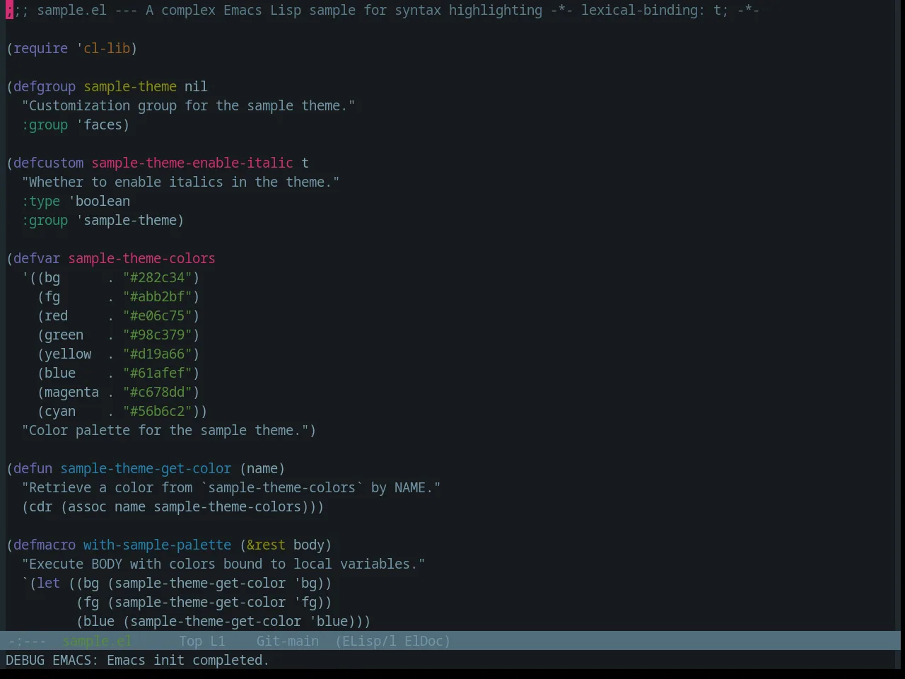Image resolution: width=905 pixels, height=679 pixels.
Task: Click the color string "#282c34"
Action: 158,277
